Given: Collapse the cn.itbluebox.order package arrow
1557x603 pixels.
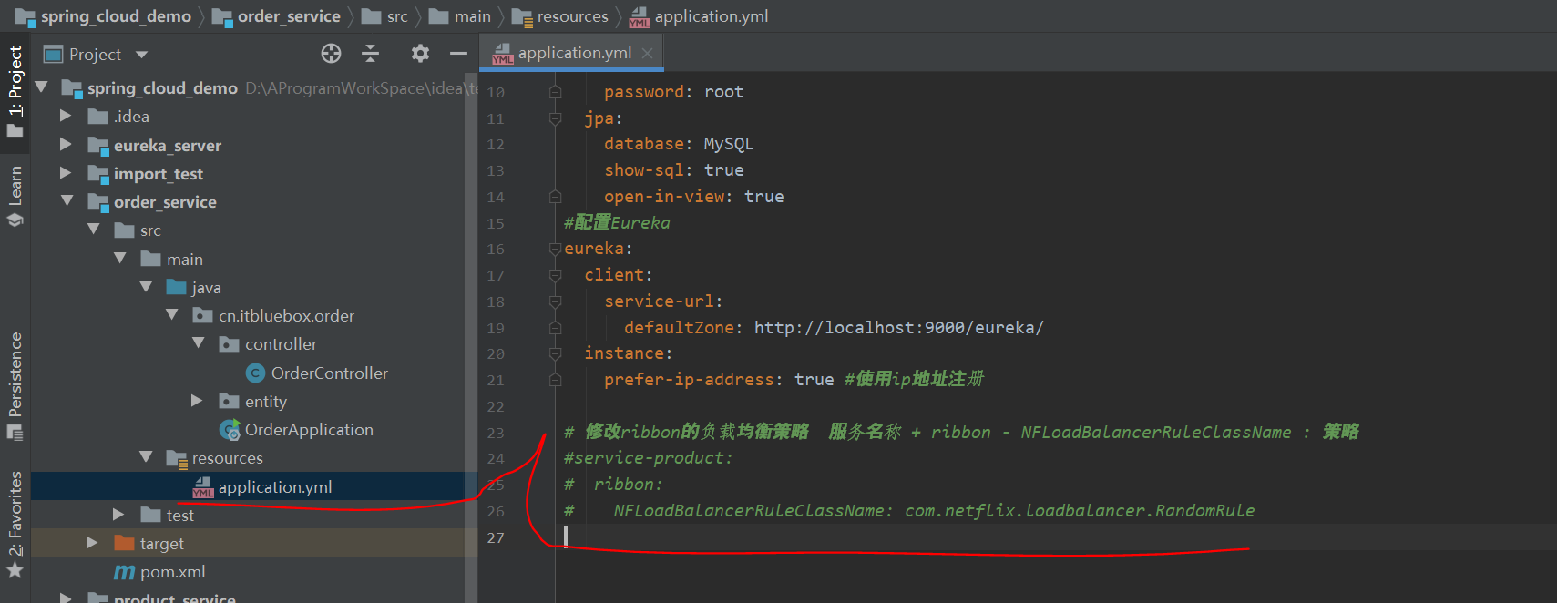Looking at the screenshot, I should (x=172, y=315).
